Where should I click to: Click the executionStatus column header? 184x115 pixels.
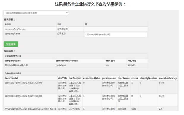tap(92, 78)
